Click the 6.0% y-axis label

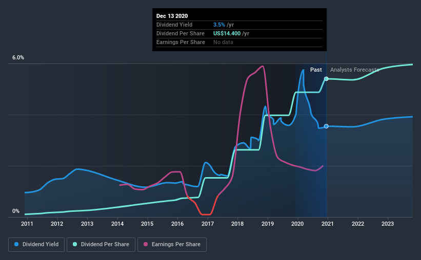(x=18, y=58)
